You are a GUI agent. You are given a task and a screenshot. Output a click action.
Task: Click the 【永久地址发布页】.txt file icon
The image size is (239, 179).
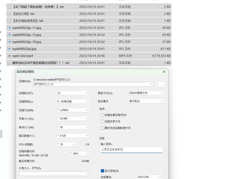click(x=10, y=21)
